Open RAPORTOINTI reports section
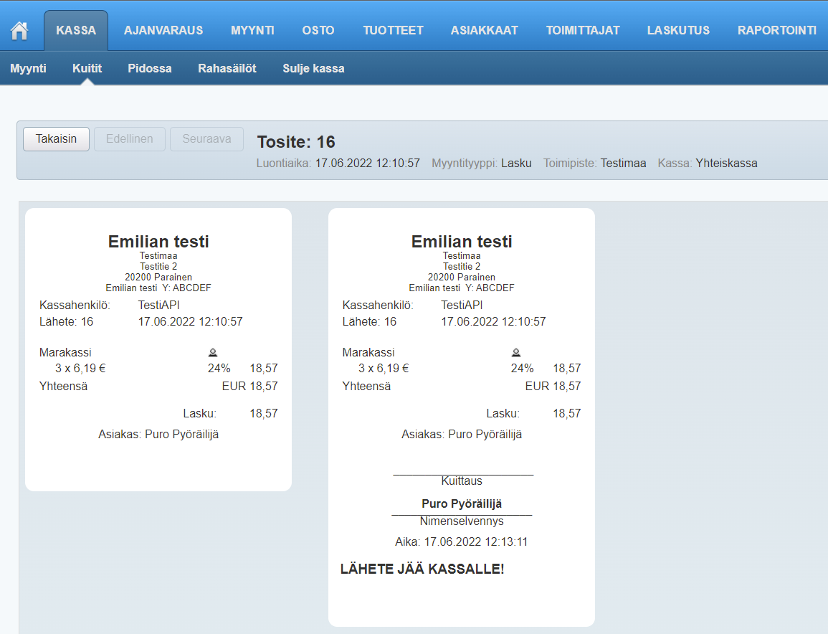Image resolution: width=828 pixels, height=634 pixels. click(777, 30)
